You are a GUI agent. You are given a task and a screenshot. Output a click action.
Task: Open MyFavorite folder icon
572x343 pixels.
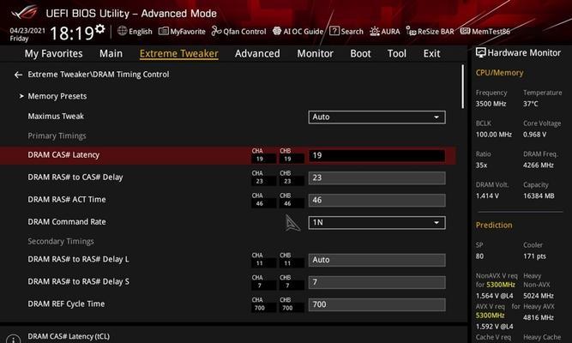click(164, 31)
